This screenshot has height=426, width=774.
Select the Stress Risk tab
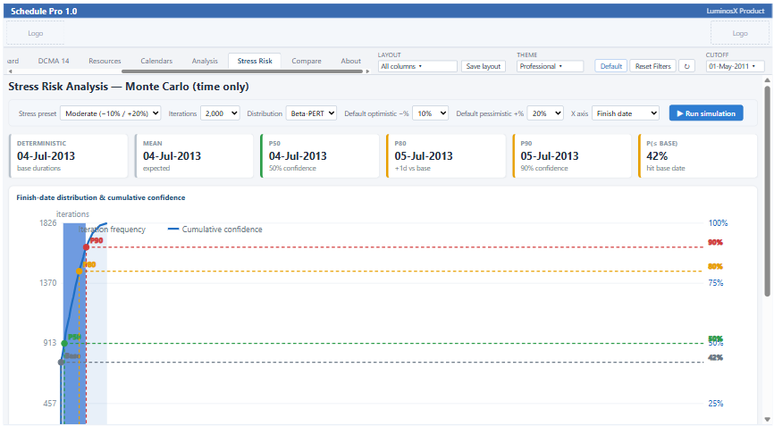pyautogui.click(x=255, y=61)
